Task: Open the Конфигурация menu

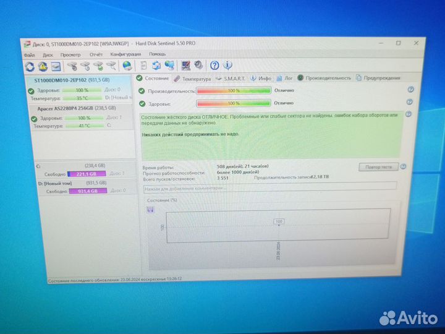Action: pos(125,54)
